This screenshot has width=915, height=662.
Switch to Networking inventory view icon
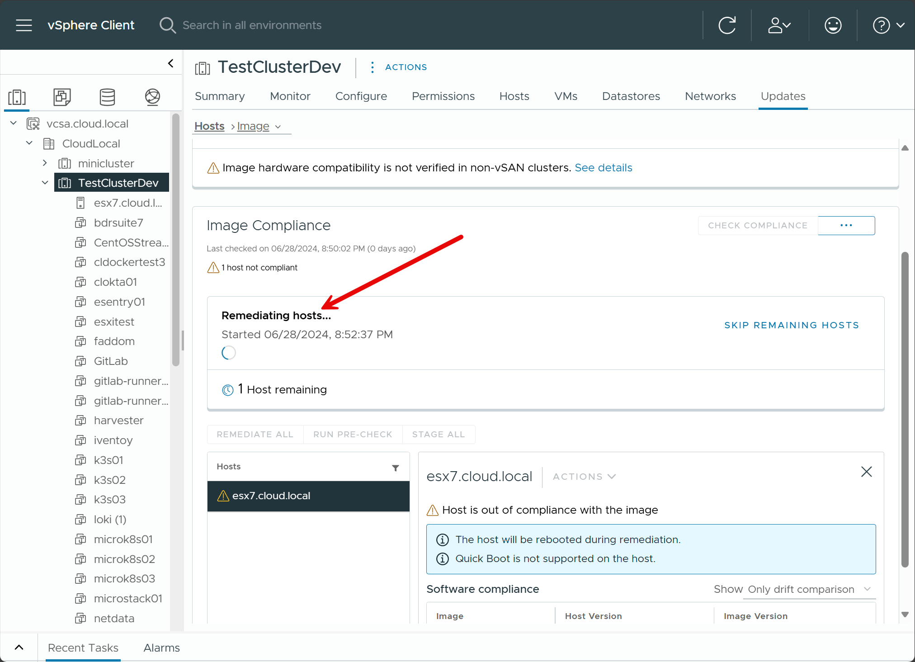click(x=152, y=97)
